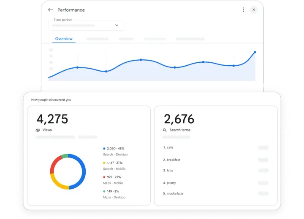304x219 pixels.
Task: Select the blue dot for 2,050 · 48%
Action: (104, 149)
